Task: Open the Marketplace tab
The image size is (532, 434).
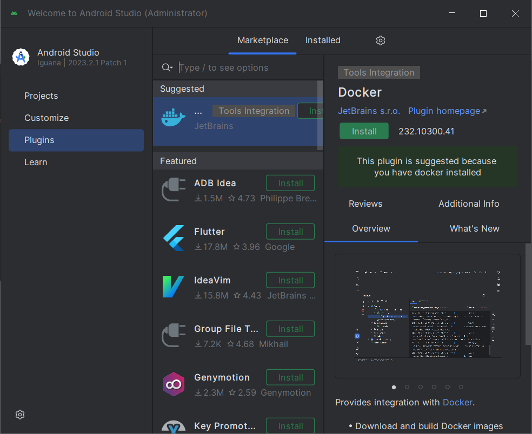Action: [263, 40]
